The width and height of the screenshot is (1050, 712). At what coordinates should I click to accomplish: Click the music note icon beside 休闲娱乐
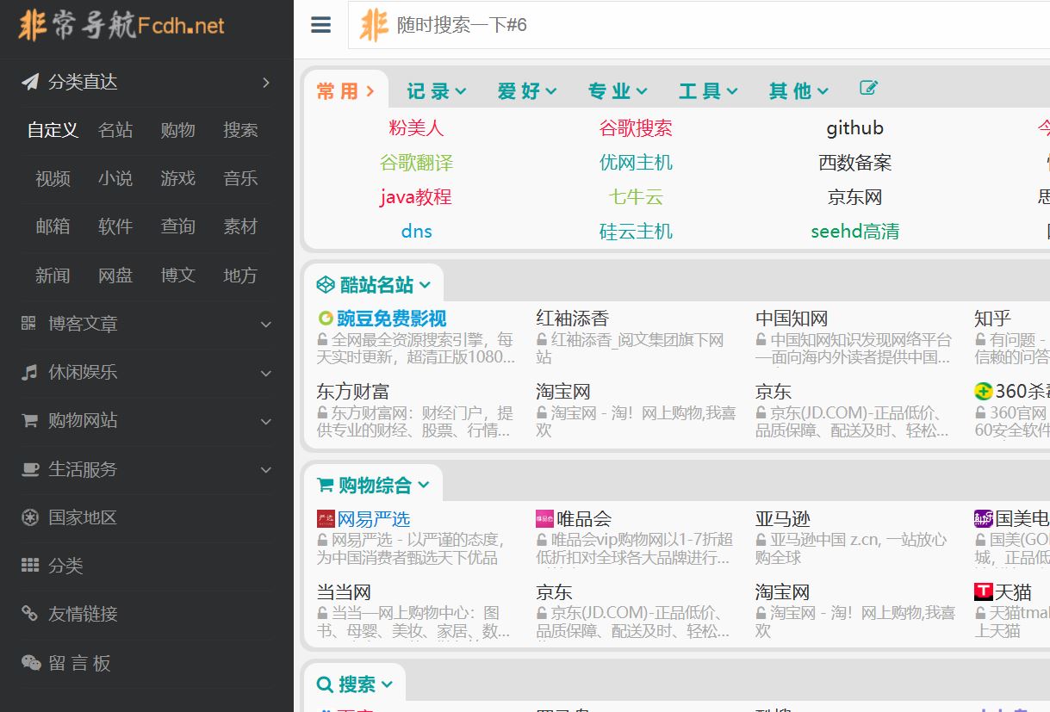[29, 372]
